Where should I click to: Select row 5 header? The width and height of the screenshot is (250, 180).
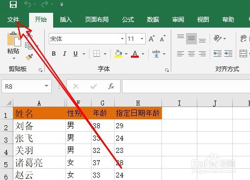point(6,162)
